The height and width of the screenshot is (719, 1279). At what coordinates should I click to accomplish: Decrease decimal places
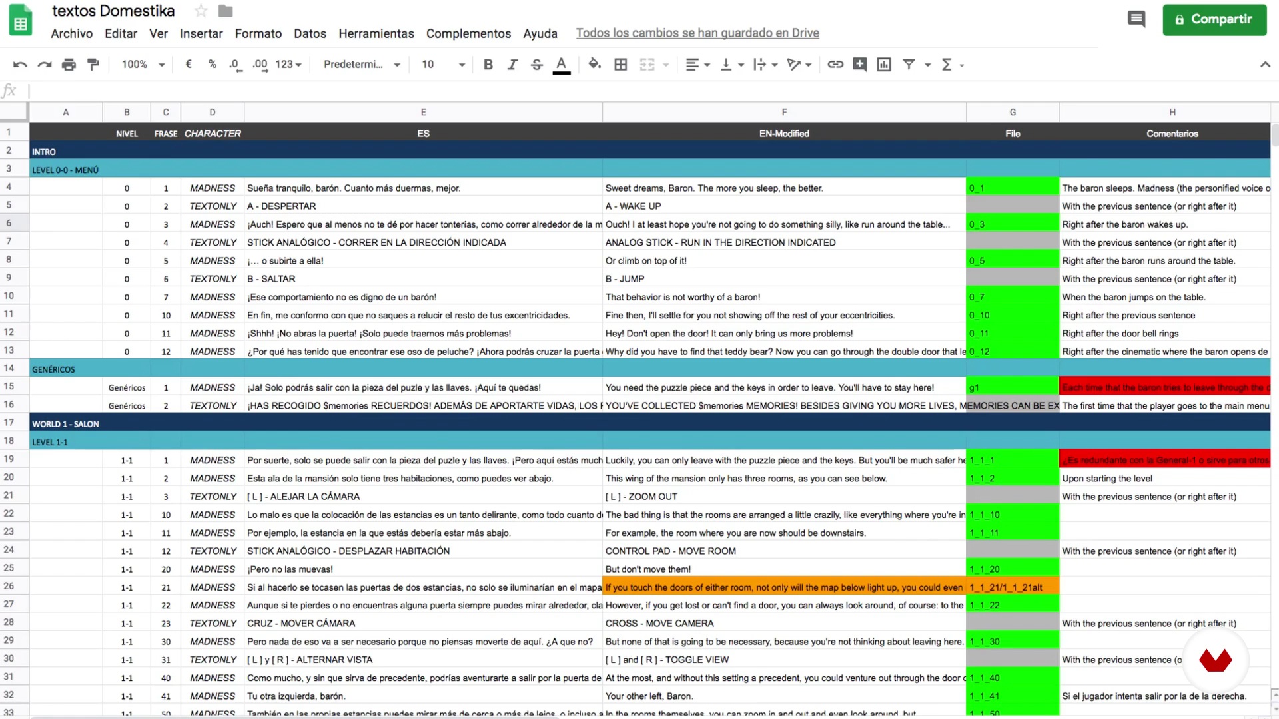(x=235, y=65)
